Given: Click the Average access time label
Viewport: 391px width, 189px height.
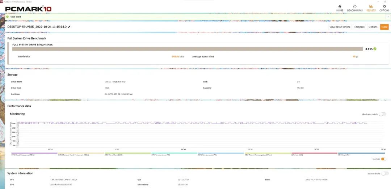Looking at the screenshot, I should pos(203,56).
